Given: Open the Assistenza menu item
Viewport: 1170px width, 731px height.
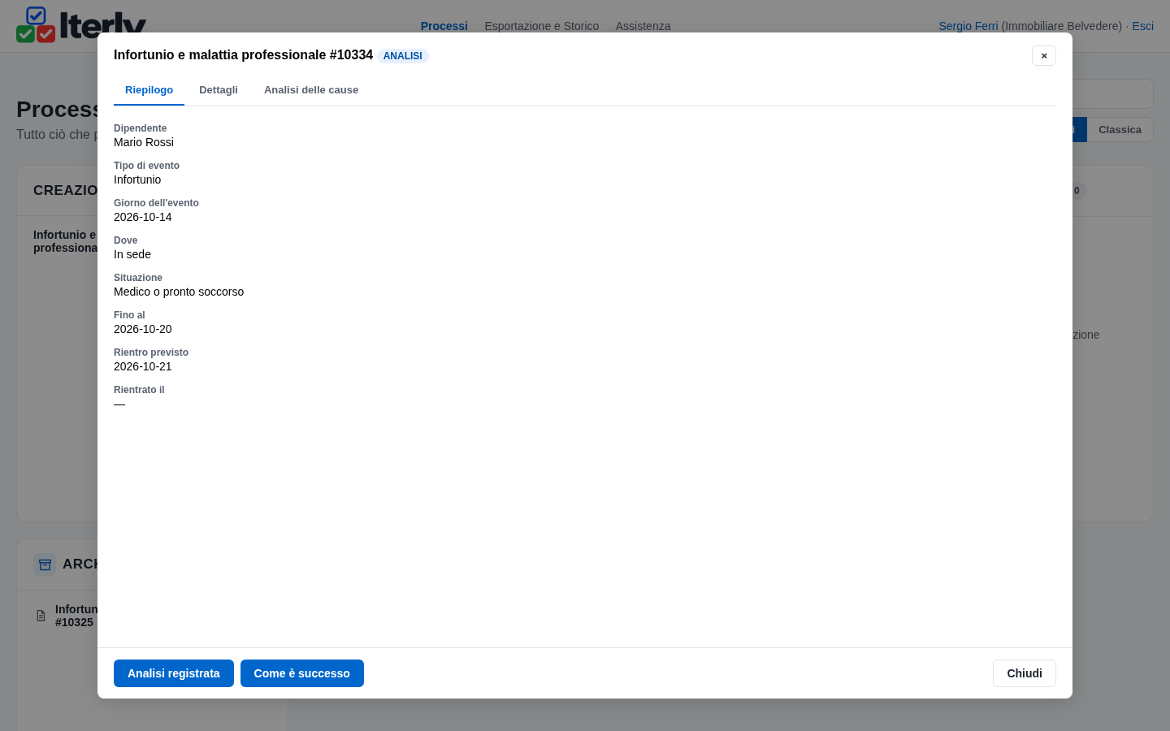Looking at the screenshot, I should pos(643,26).
